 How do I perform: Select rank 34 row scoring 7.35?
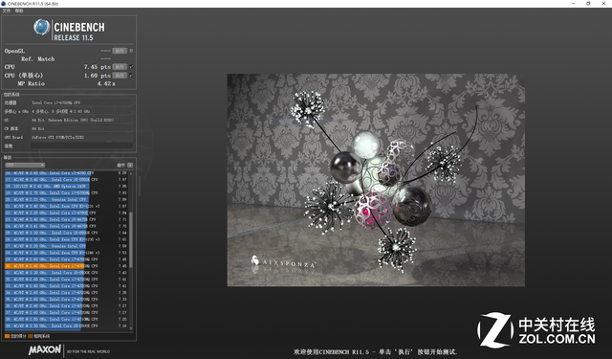point(66,293)
